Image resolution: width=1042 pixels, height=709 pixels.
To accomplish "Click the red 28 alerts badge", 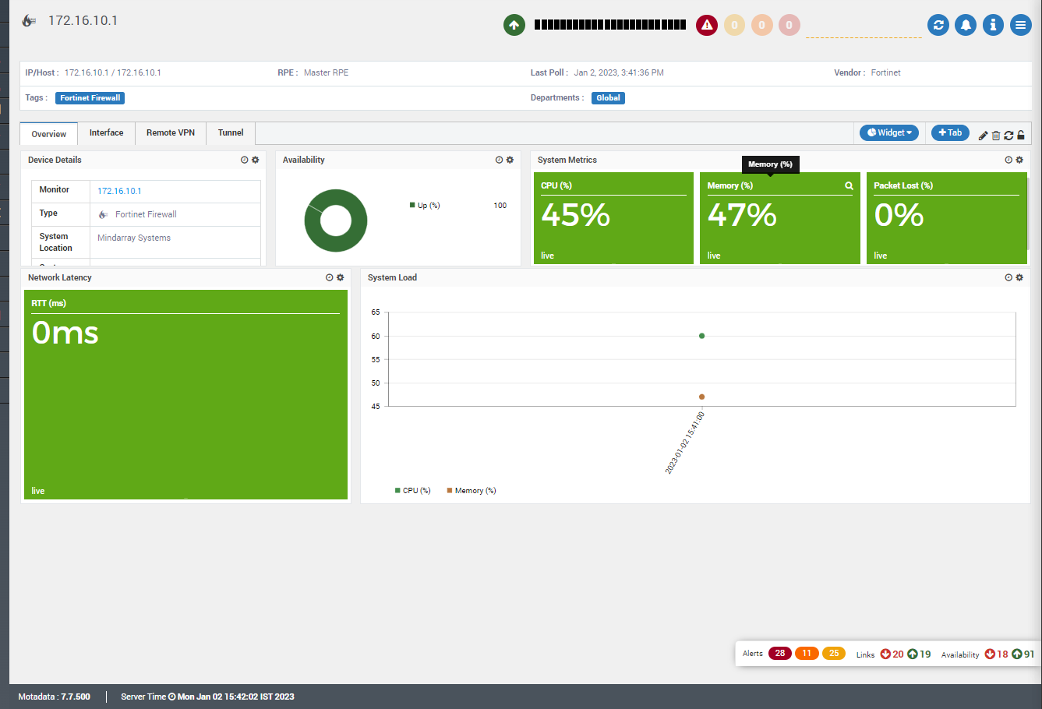I will tap(780, 654).
